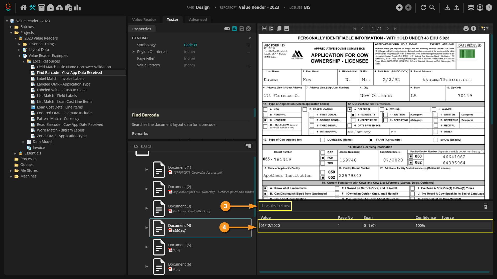Screen dimensions: 497x279
Task: Expand the Region Of Interest property
Action: pyautogui.click(x=134, y=52)
